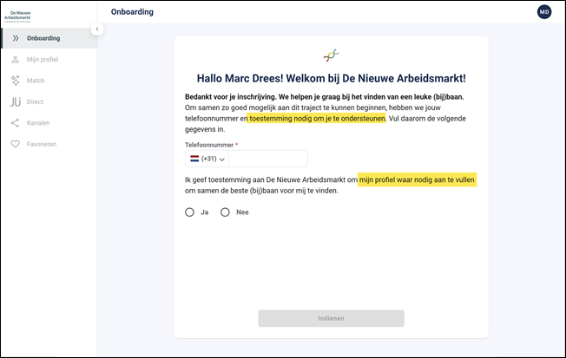The height and width of the screenshot is (358, 566).
Task: Open the Favorieten menu item
Action: (49, 144)
